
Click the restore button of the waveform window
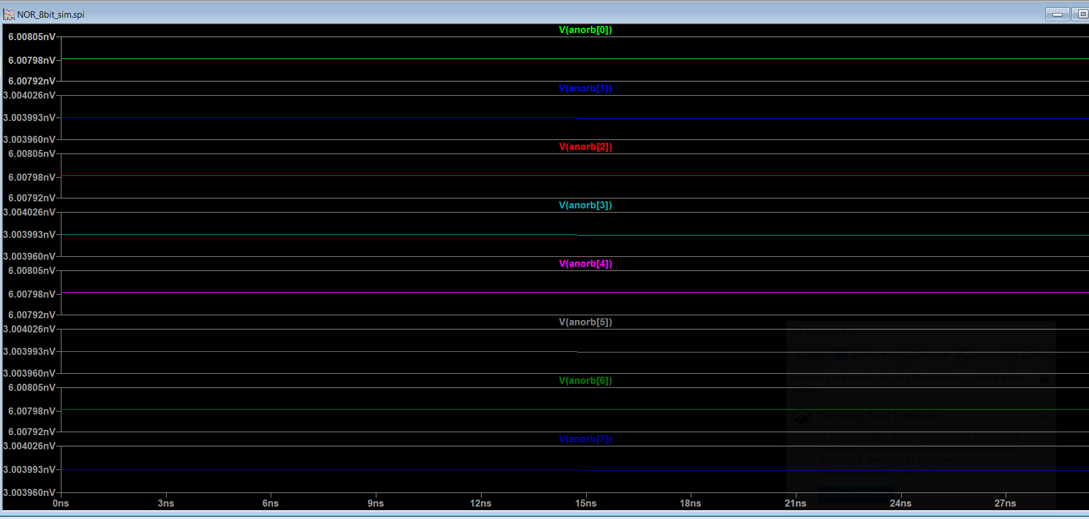tap(1081, 14)
